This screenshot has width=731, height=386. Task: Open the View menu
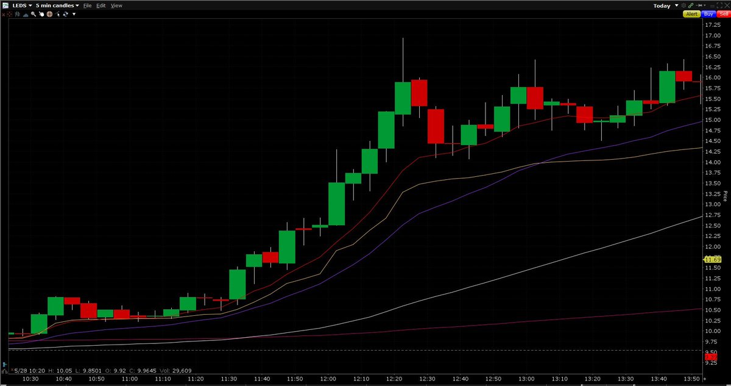pos(116,5)
